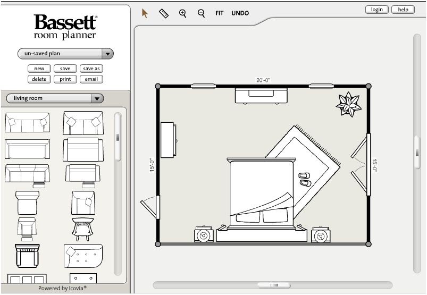Click the canvas vertical scrollbar handle
Screen dimensions: 427x295
coord(417,152)
